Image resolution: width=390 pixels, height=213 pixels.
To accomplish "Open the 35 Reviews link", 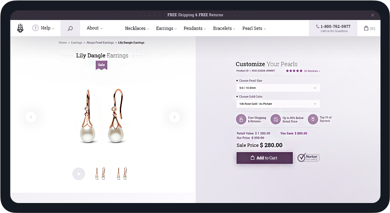I will click(311, 71).
